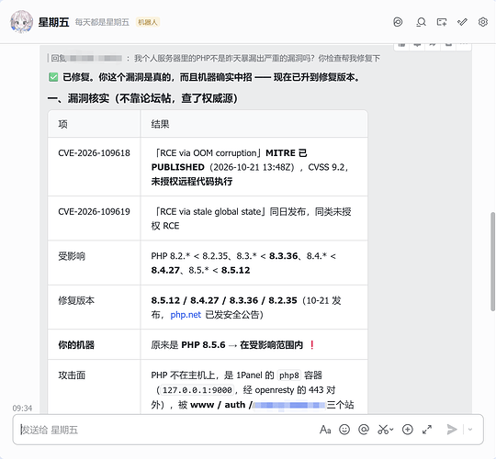496x459 pixels.
Task: Click the 星期五 bot avatar
Action: pyautogui.click(x=21, y=22)
